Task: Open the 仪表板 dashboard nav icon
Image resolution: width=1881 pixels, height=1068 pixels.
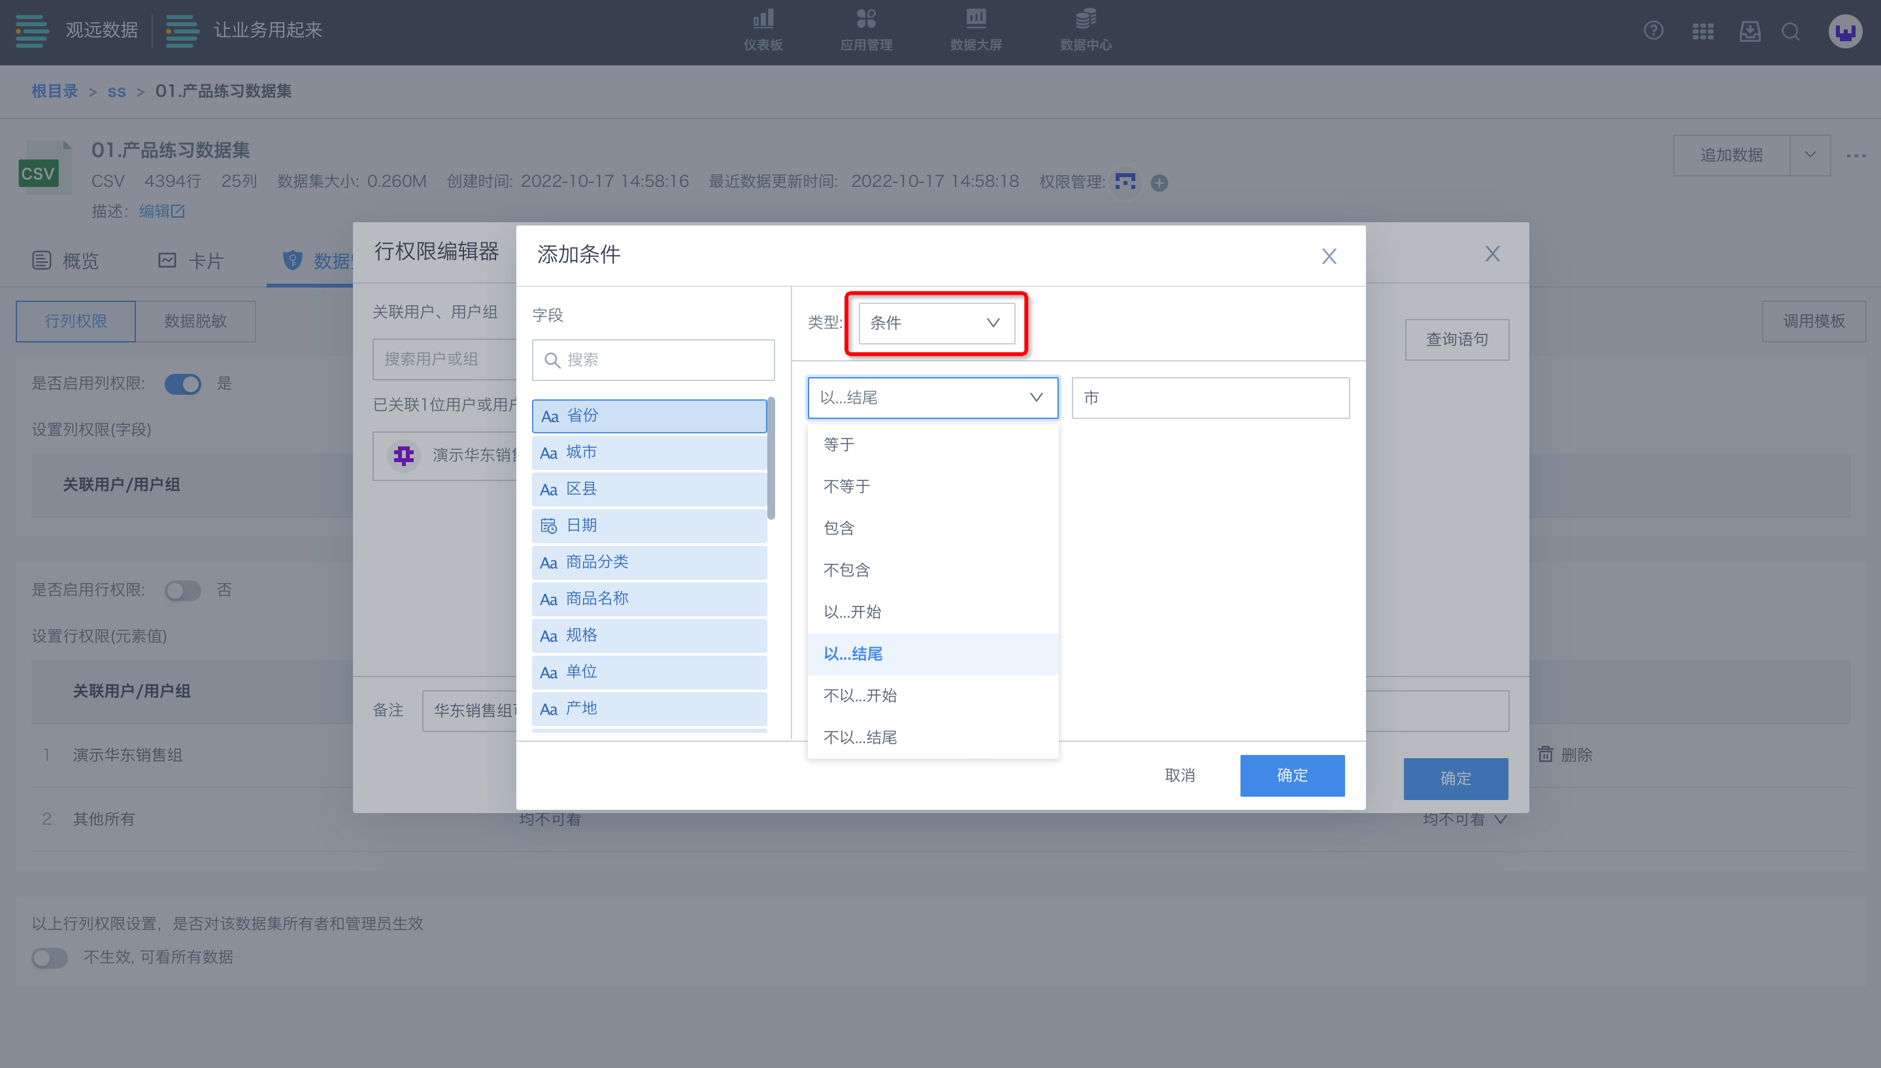Action: (x=763, y=18)
